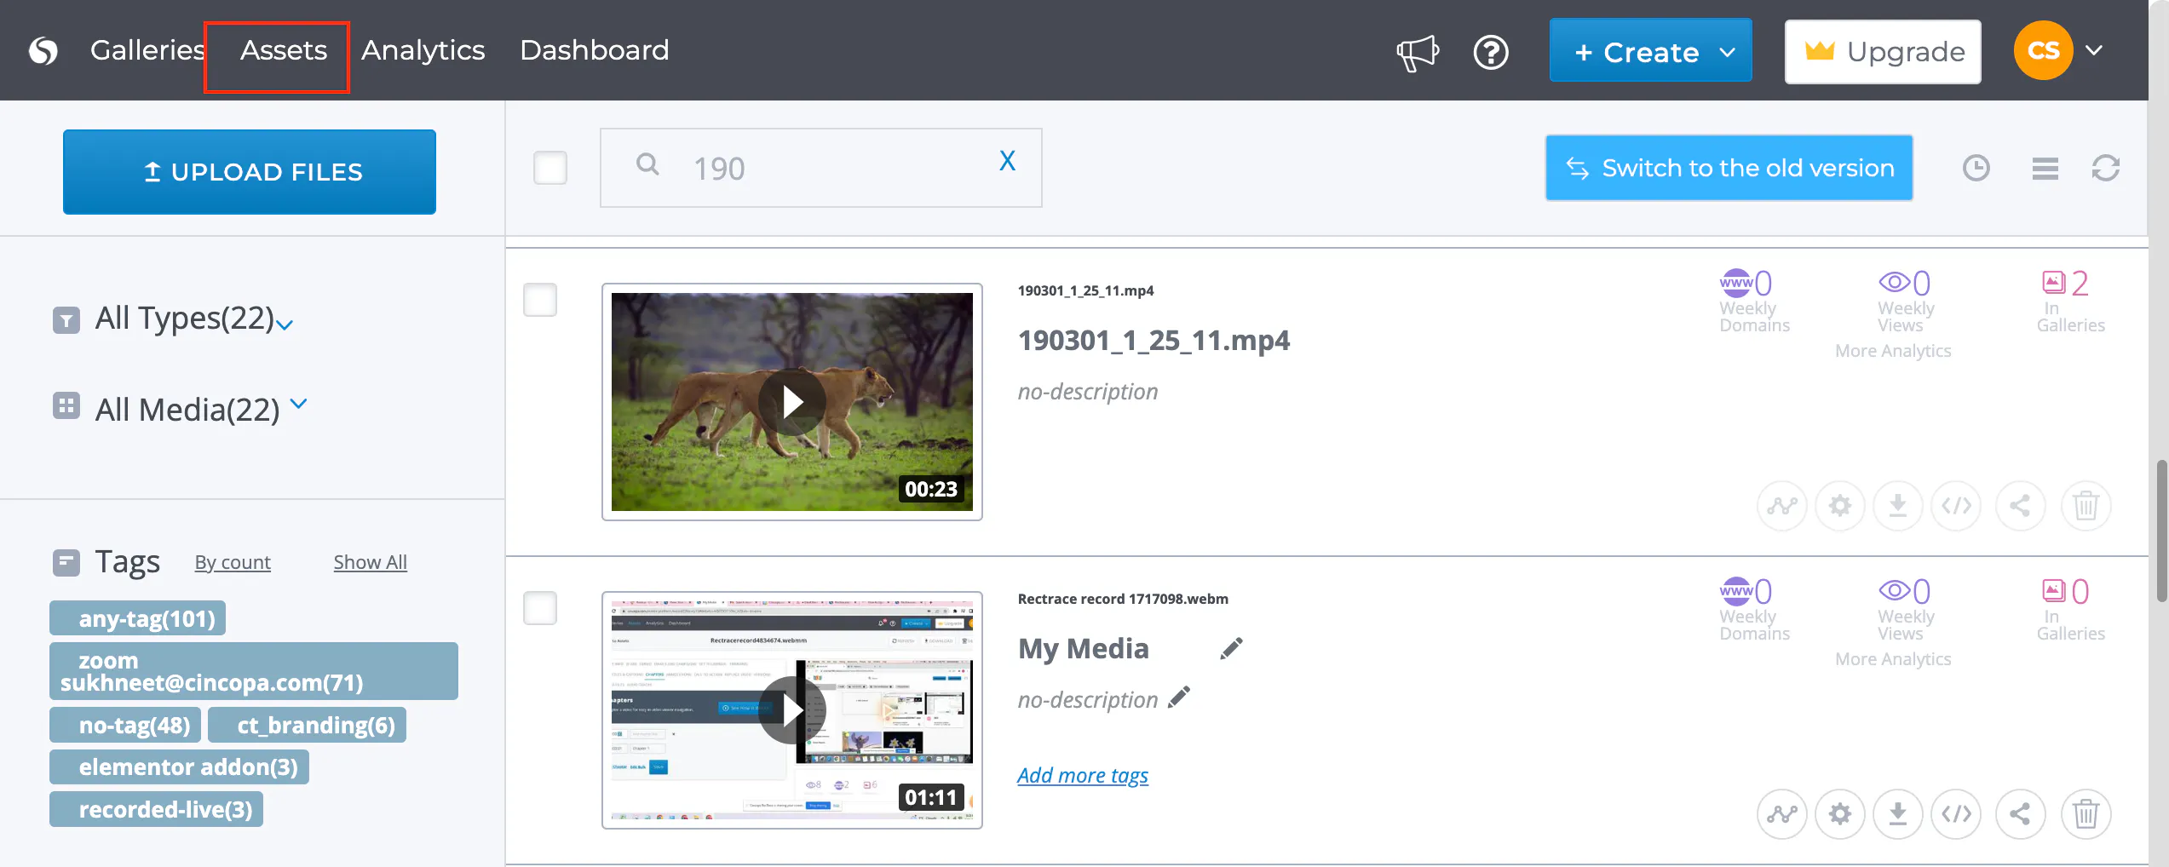Open settings gear for Rectrace record video
The height and width of the screenshot is (867, 2169).
click(1840, 814)
